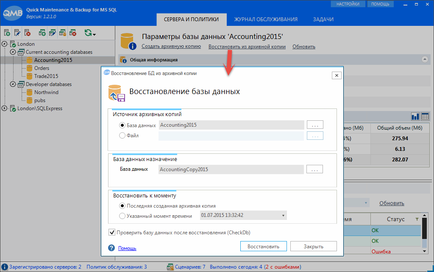The image size is (434, 272).
Task: Click the delete server toolbar icon
Action: pos(27,33)
